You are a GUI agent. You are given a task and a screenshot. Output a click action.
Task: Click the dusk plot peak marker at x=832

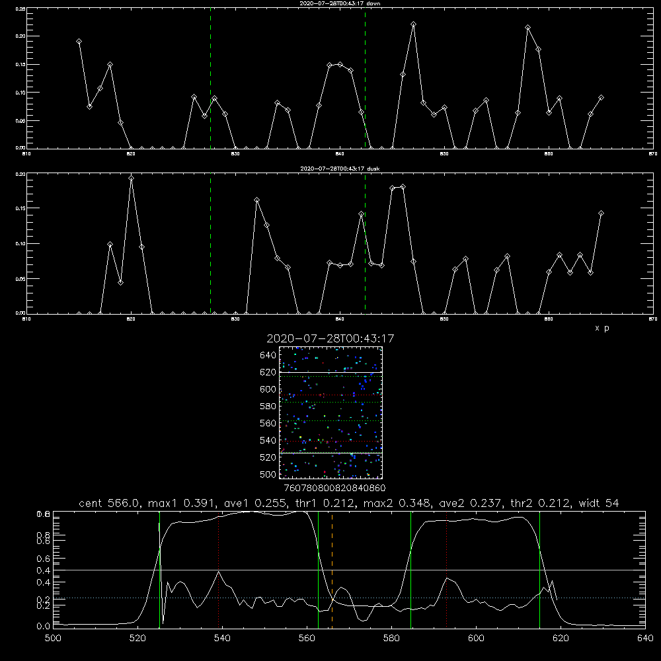pos(256,200)
